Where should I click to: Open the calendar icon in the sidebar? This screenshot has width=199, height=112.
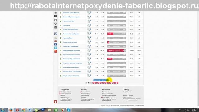55,27
